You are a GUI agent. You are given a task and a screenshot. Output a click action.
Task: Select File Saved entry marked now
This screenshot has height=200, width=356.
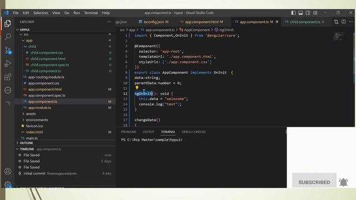[65, 155]
